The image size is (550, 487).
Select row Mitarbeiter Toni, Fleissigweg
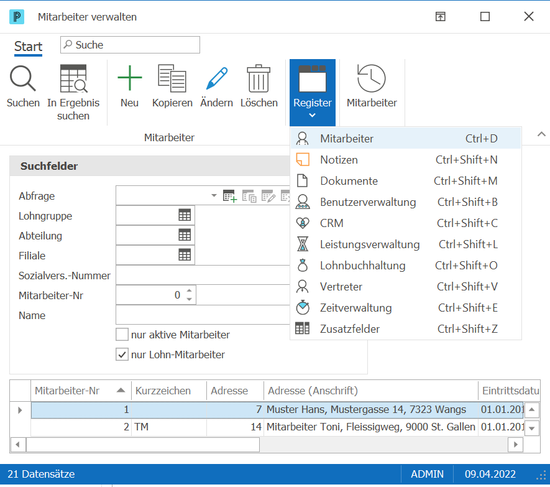coord(277,427)
